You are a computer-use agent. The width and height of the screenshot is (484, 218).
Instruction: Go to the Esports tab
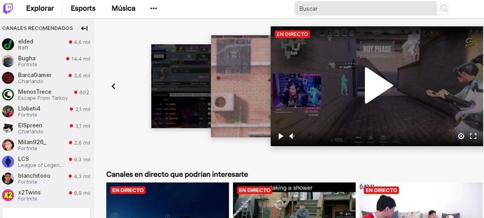pyautogui.click(x=83, y=8)
